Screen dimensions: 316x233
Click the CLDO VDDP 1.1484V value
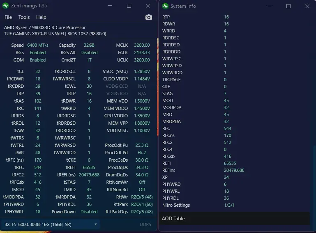tap(142, 79)
